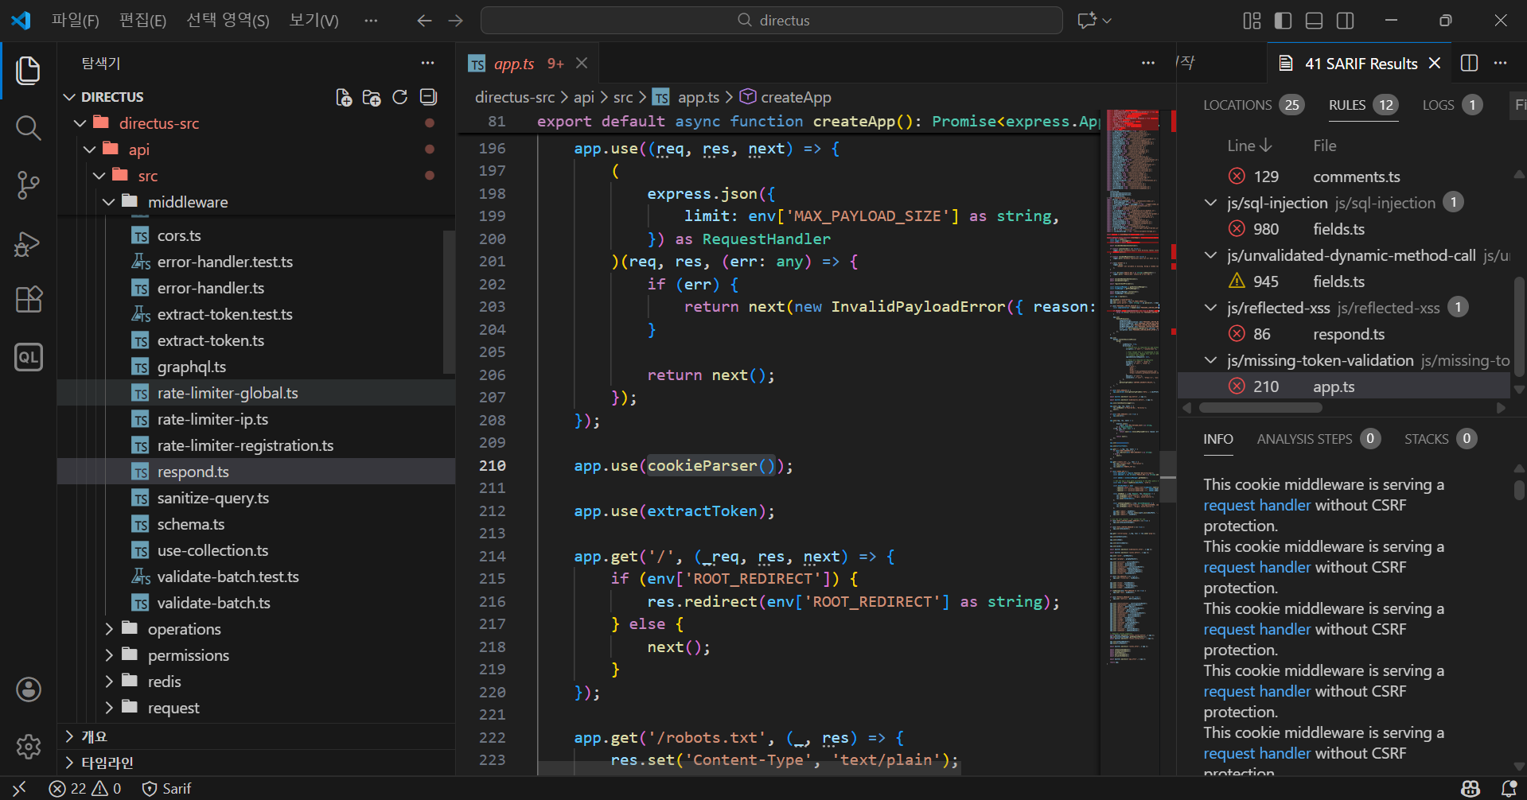Image resolution: width=1527 pixels, height=800 pixels.
Task: Toggle primary side bar visibility
Action: pyautogui.click(x=1283, y=21)
